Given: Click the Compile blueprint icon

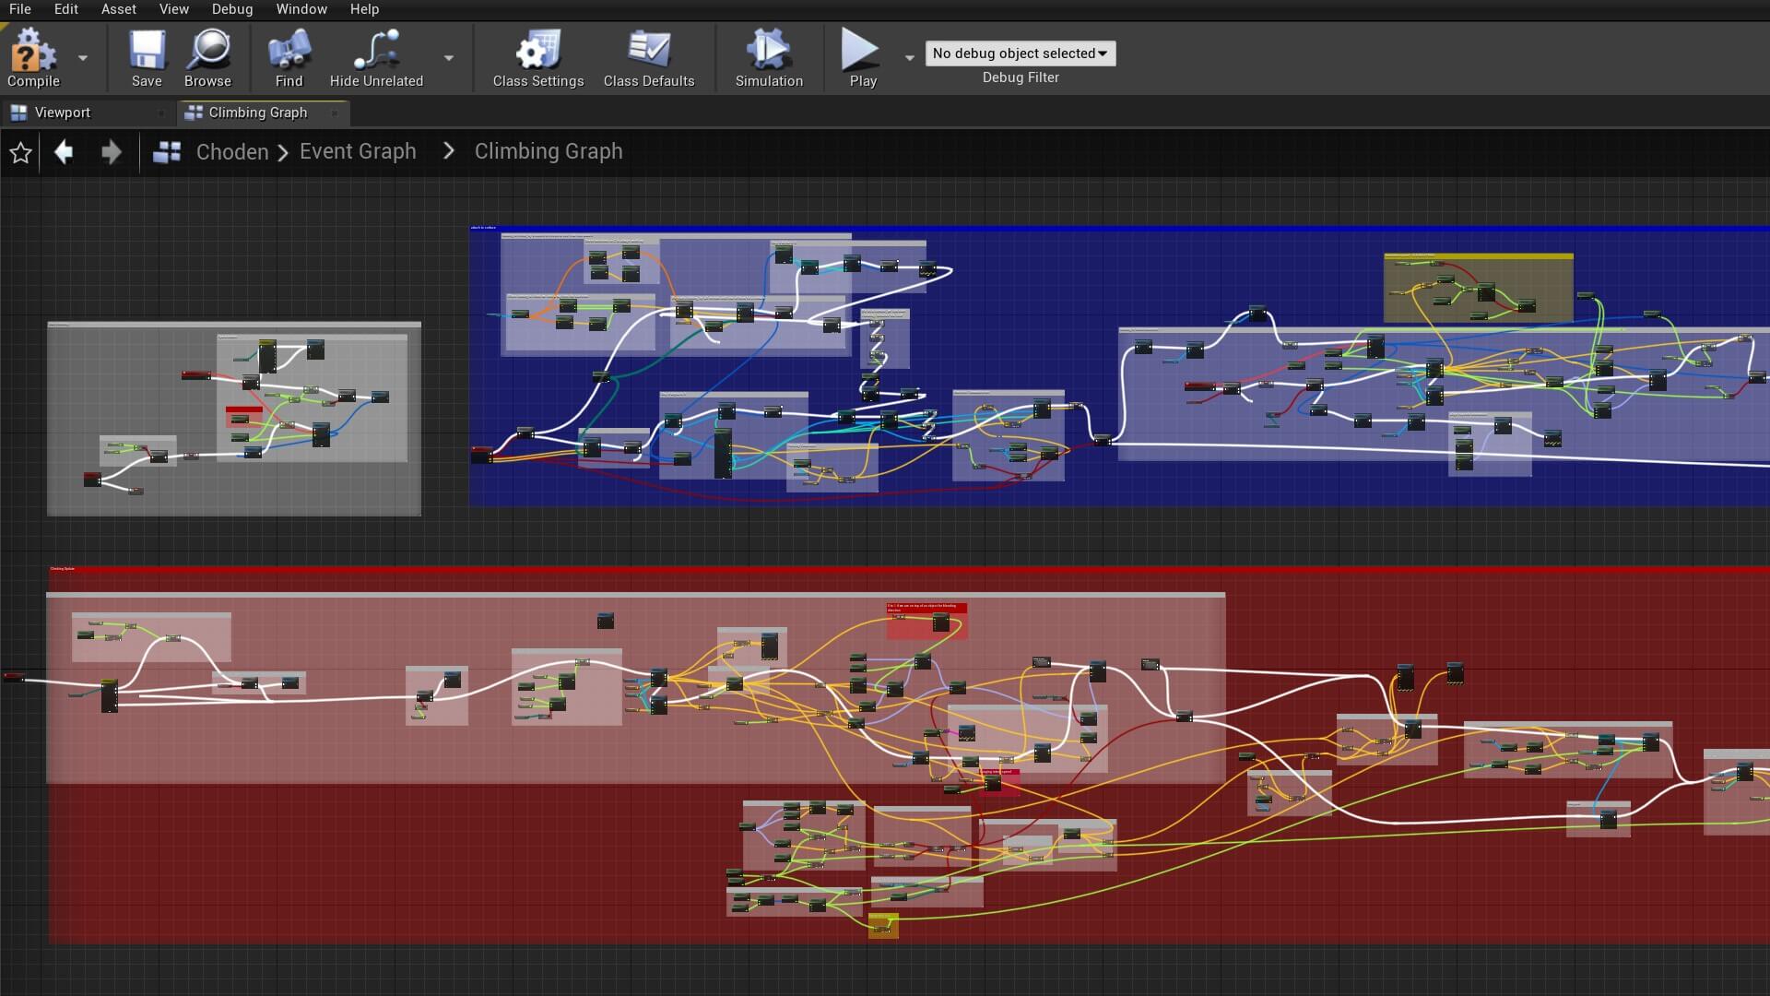Looking at the screenshot, I should pos(33,57).
